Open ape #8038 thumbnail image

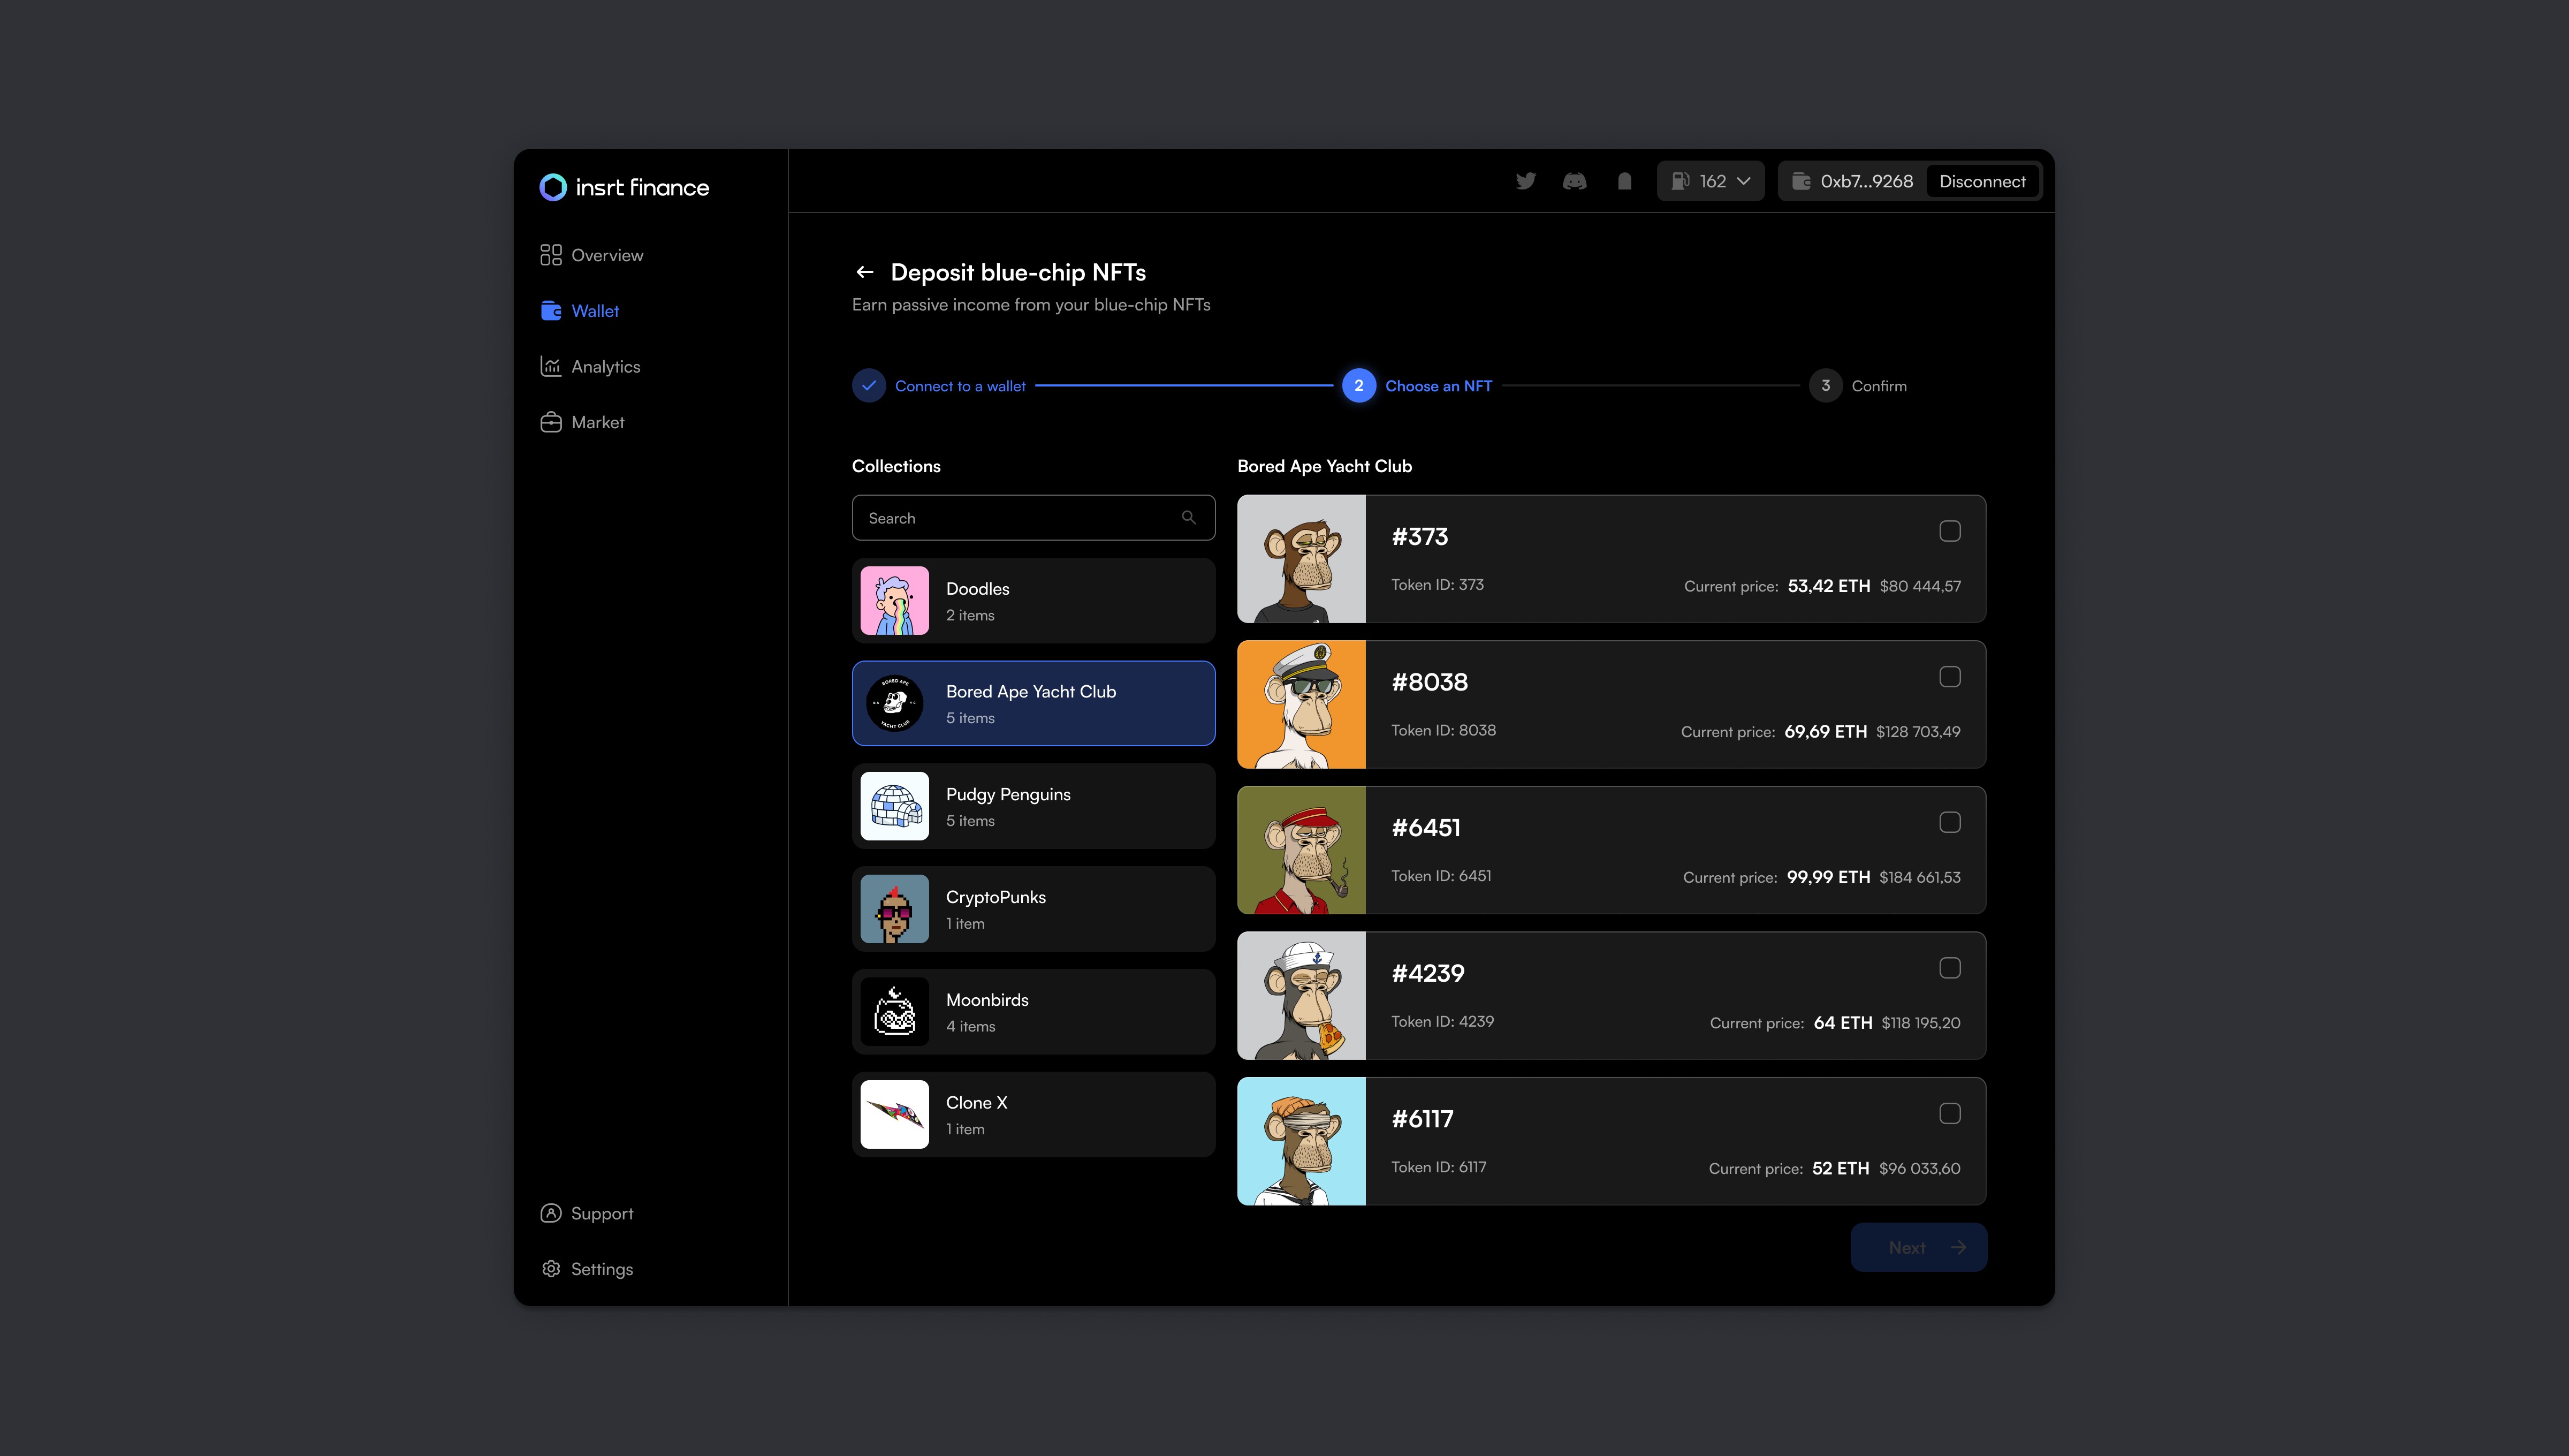coord(1302,705)
